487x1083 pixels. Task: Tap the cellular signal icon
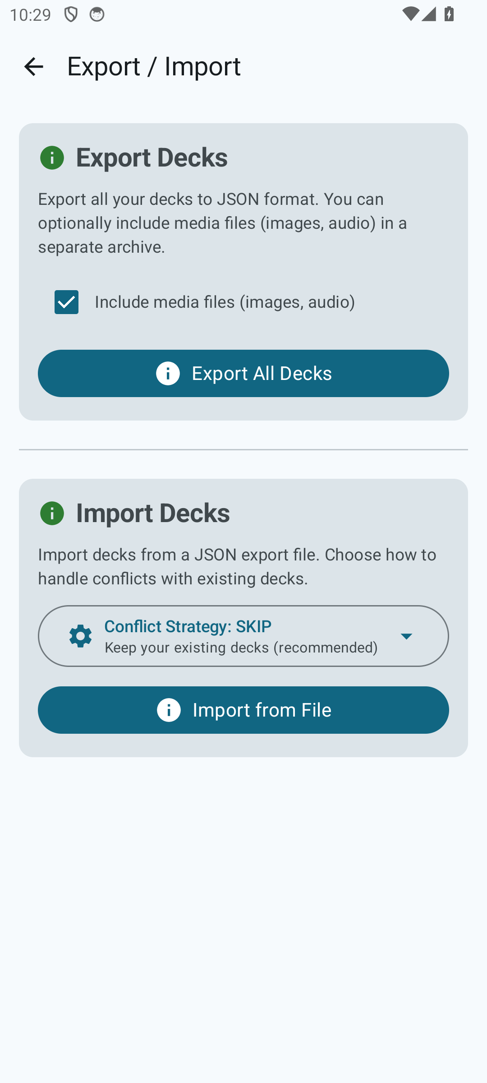(429, 14)
